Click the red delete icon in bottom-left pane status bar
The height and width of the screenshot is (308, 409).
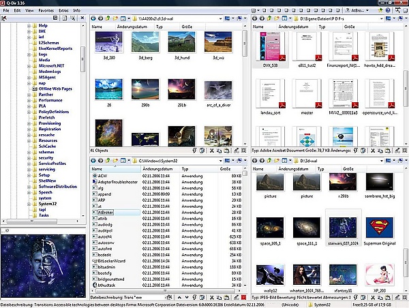245,298
